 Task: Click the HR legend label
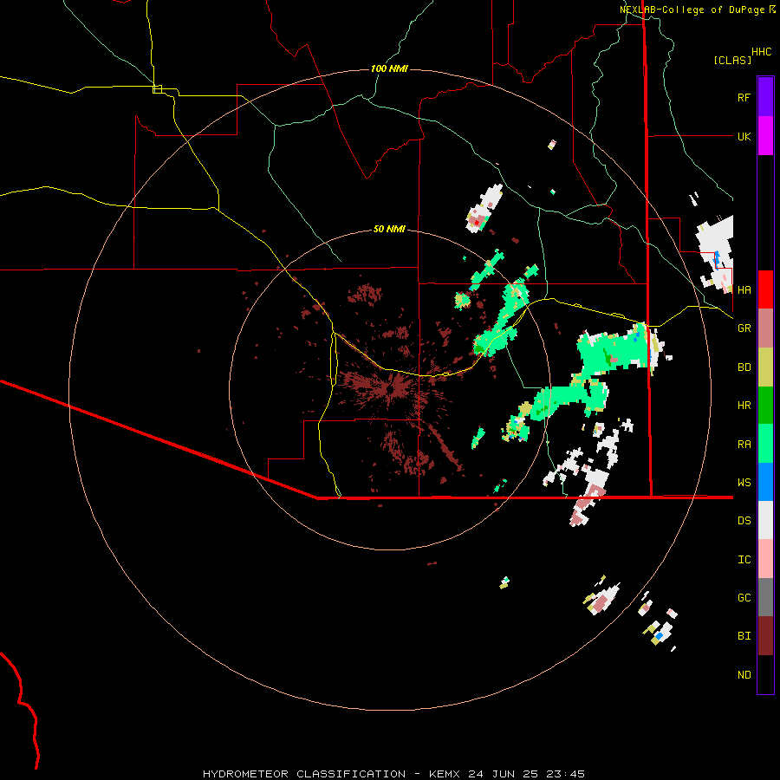744,406
